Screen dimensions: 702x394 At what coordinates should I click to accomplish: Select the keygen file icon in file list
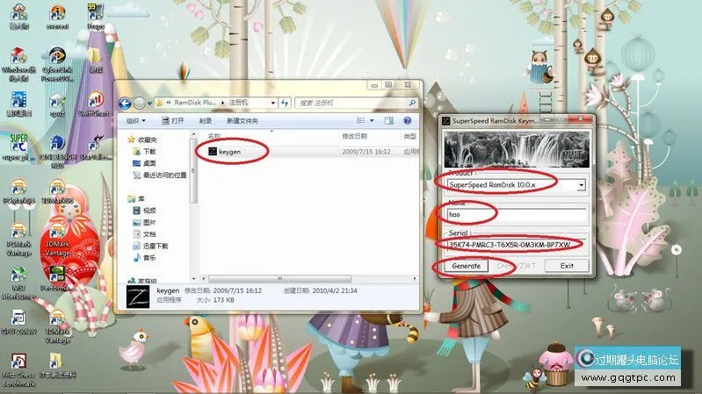tap(213, 152)
